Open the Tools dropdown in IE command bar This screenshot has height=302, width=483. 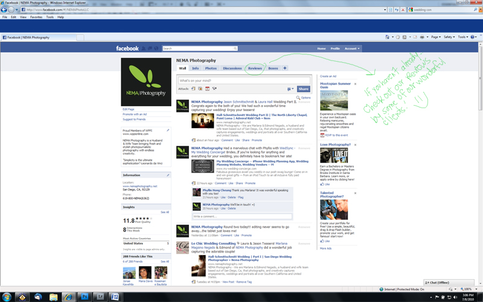(462, 37)
